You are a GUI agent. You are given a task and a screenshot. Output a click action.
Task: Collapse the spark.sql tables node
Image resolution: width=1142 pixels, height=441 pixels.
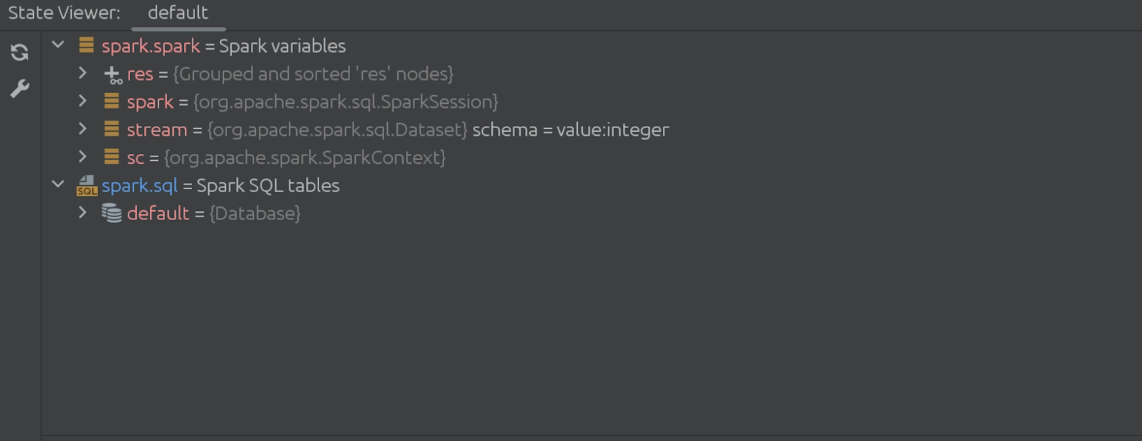(x=59, y=184)
